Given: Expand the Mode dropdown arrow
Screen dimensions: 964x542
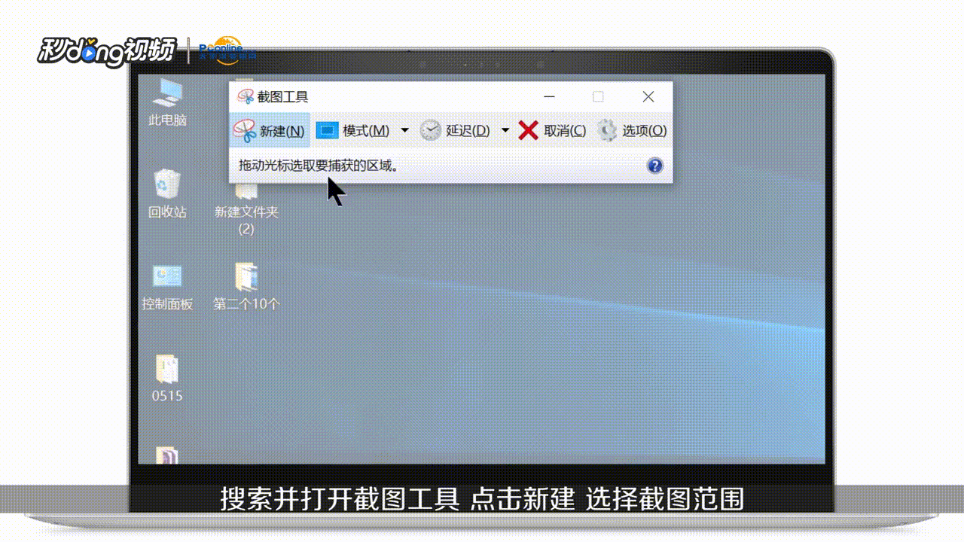Looking at the screenshot, I should [x=404, y=130].
